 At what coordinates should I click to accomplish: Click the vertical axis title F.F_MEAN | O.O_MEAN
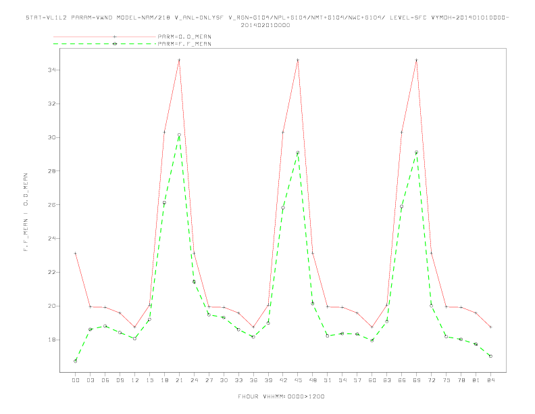point(26,212)
